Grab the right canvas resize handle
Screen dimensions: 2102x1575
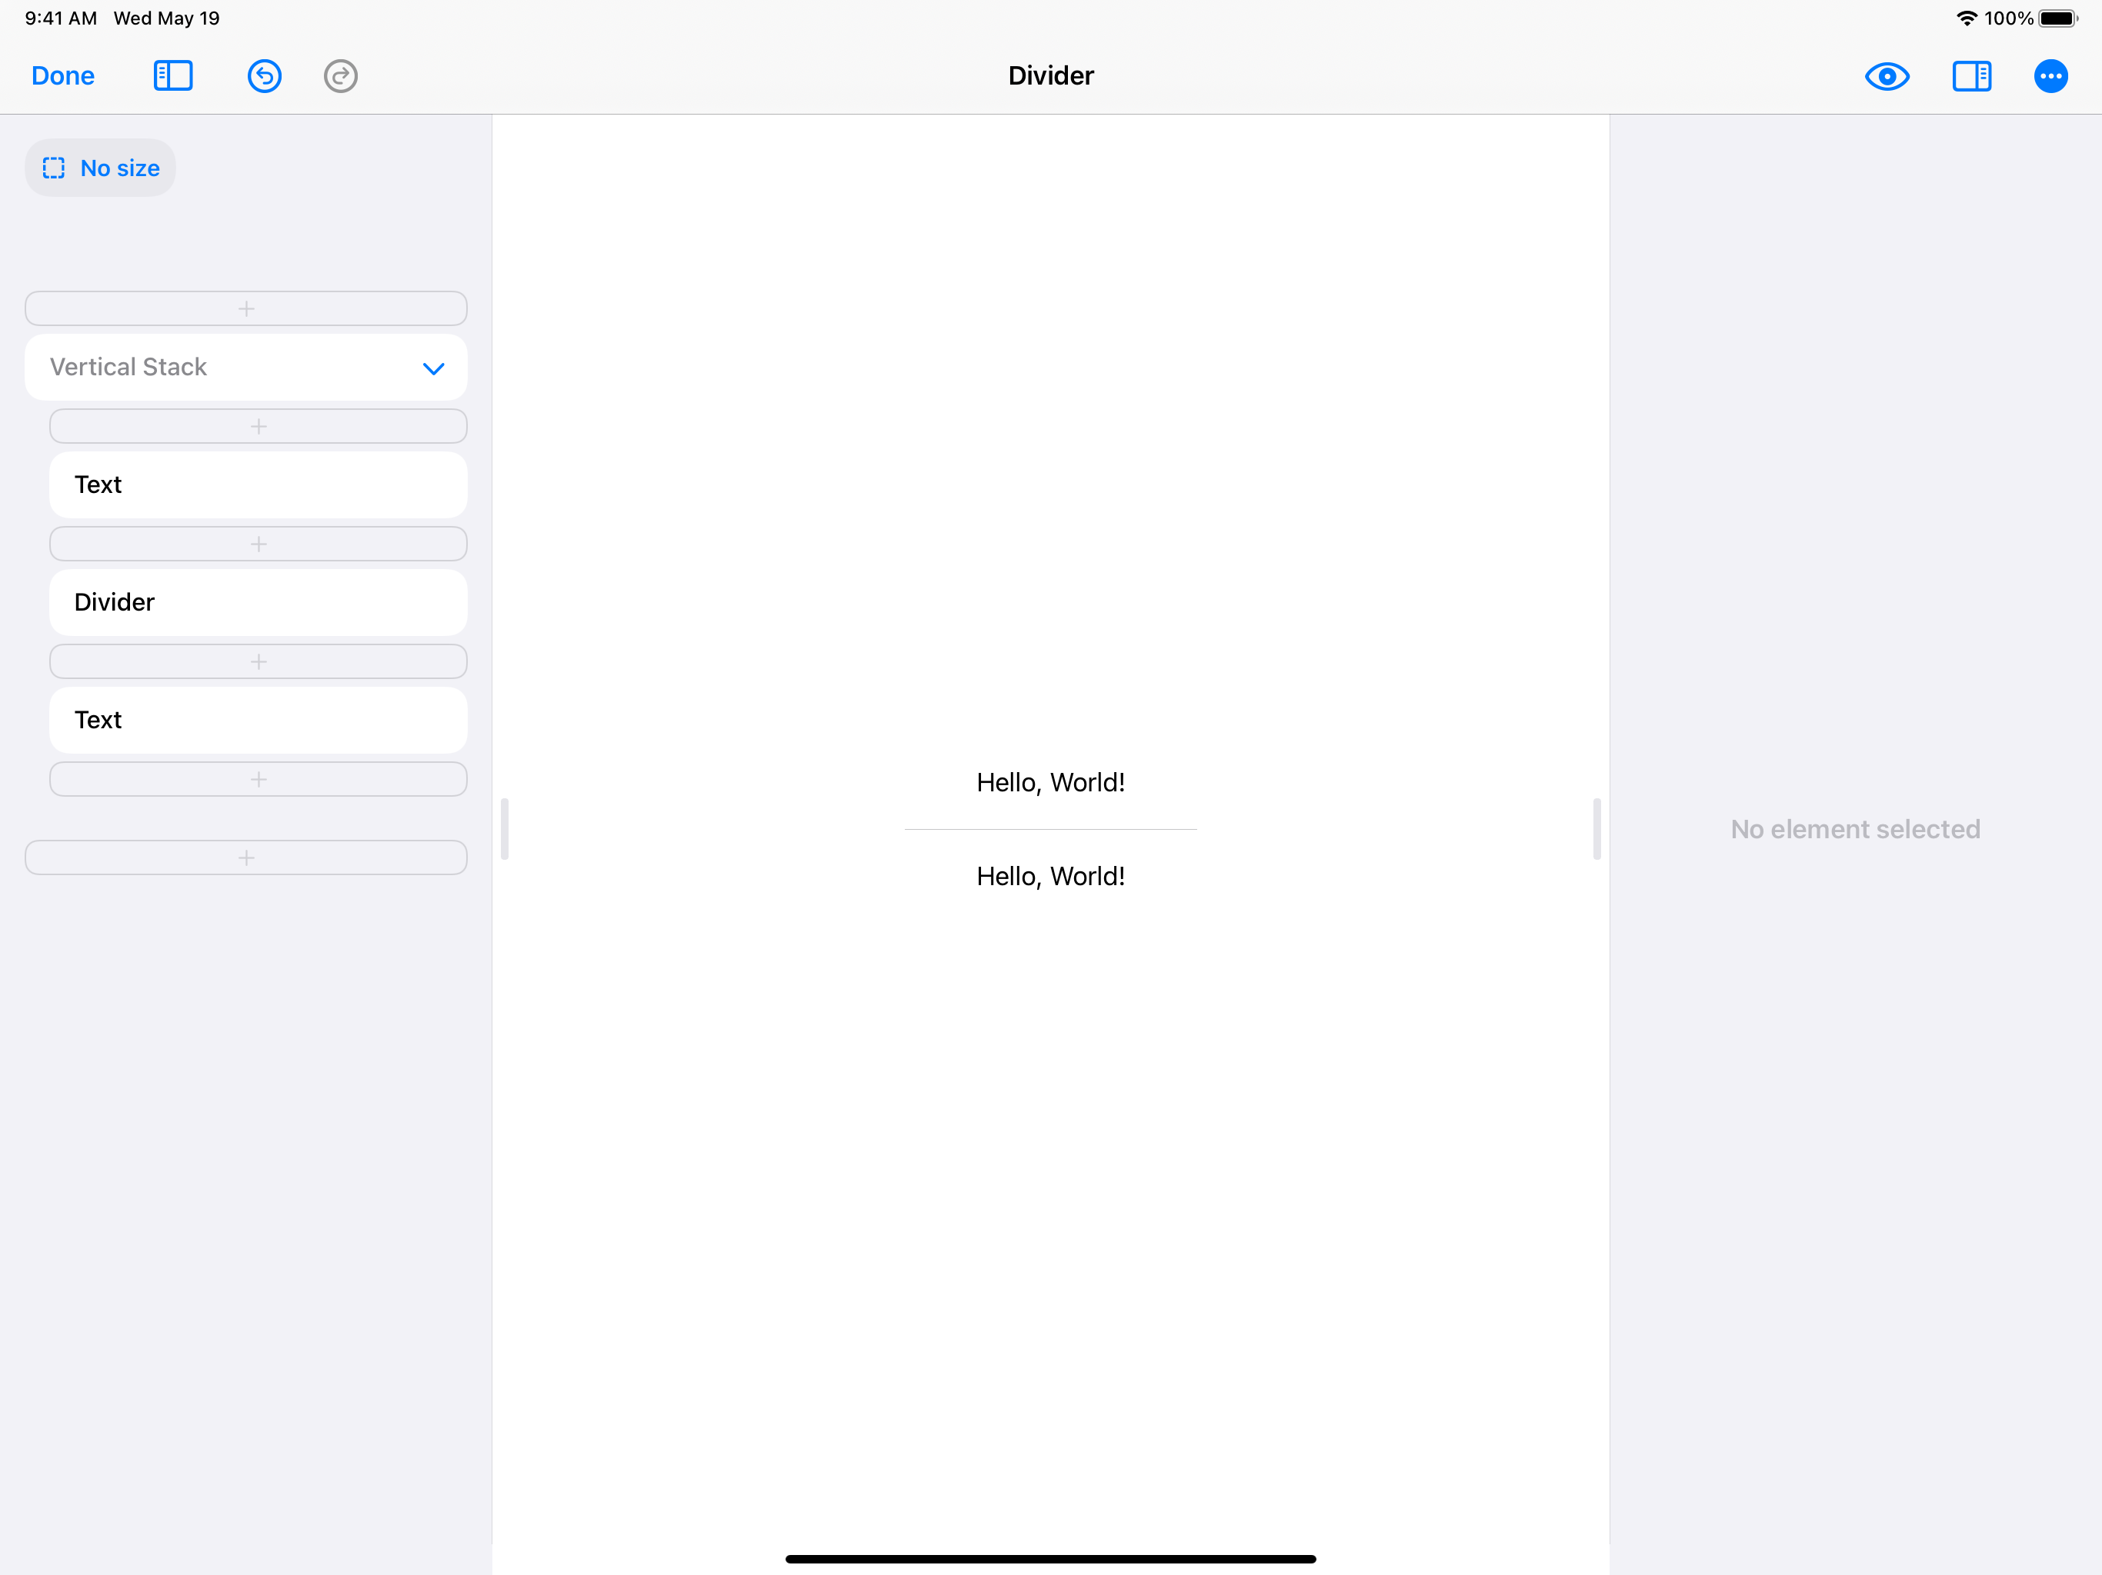pos(1597,829)
